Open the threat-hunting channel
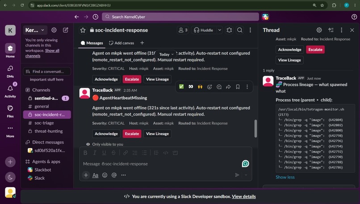This screenshot has height=204, width=360. pos(47,131)
